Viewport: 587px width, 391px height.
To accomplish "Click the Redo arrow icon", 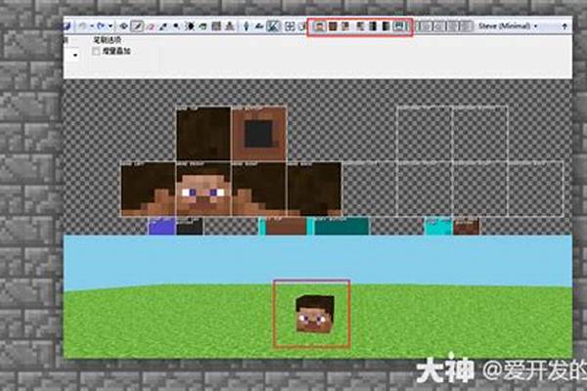I will [x=101, y=26].
